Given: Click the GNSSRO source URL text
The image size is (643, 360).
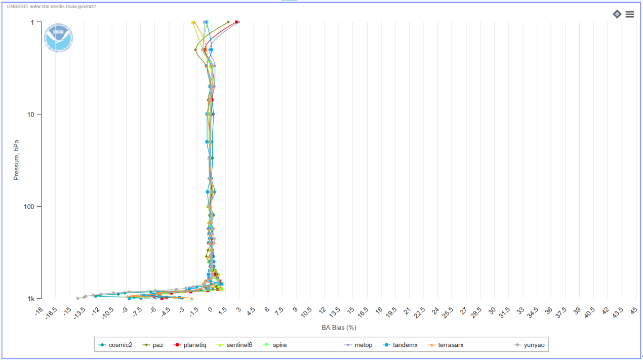Looking at the screenshot, I should coord(51,7).
